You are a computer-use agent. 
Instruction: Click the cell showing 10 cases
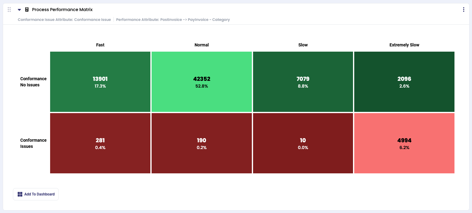[x=303, y=143]
